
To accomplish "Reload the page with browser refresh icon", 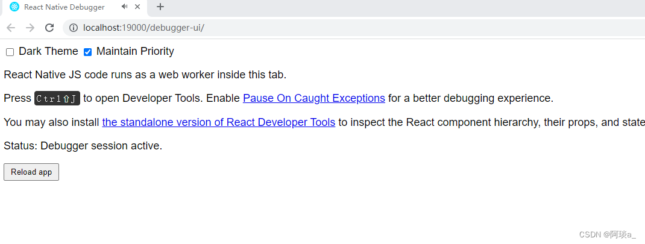I will (49, 28).
